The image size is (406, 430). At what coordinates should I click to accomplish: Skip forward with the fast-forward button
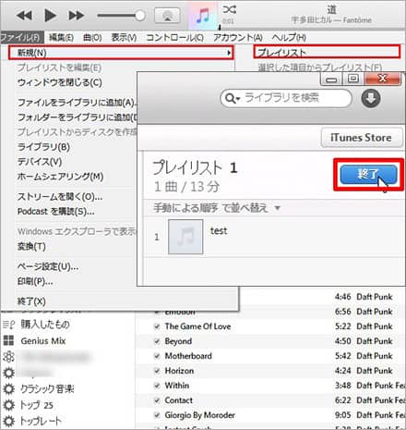pos(77,16)
